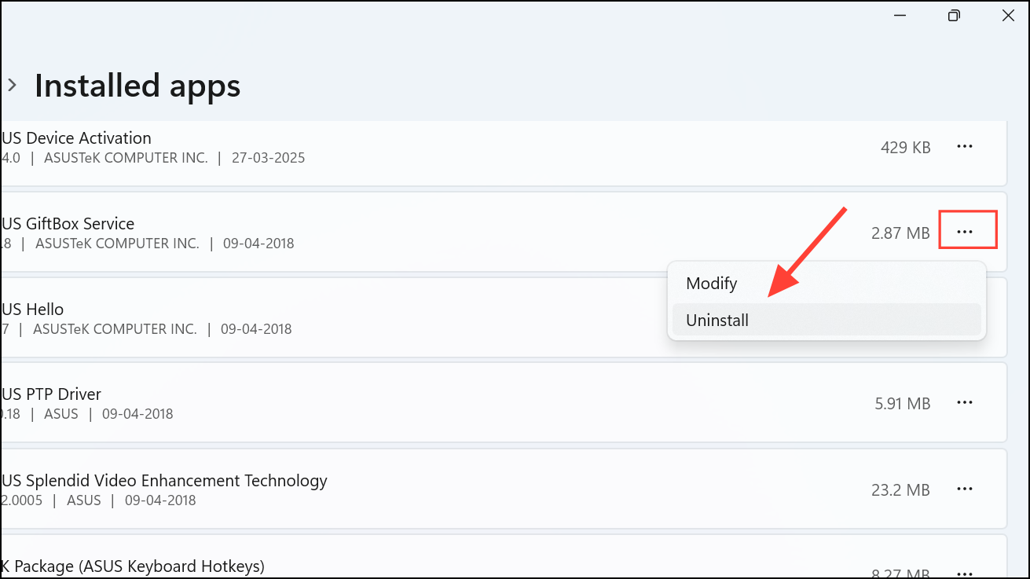Viewport: 1030px width, 579px height.
Task: Select the ASUS GiftBox Service app name
Action: pyautogui.click(x=68, y=224)
